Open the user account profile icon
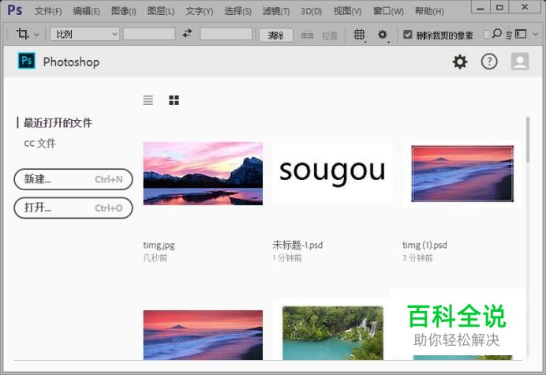Viewport: 546px width, 375px height. click(520, 62)
